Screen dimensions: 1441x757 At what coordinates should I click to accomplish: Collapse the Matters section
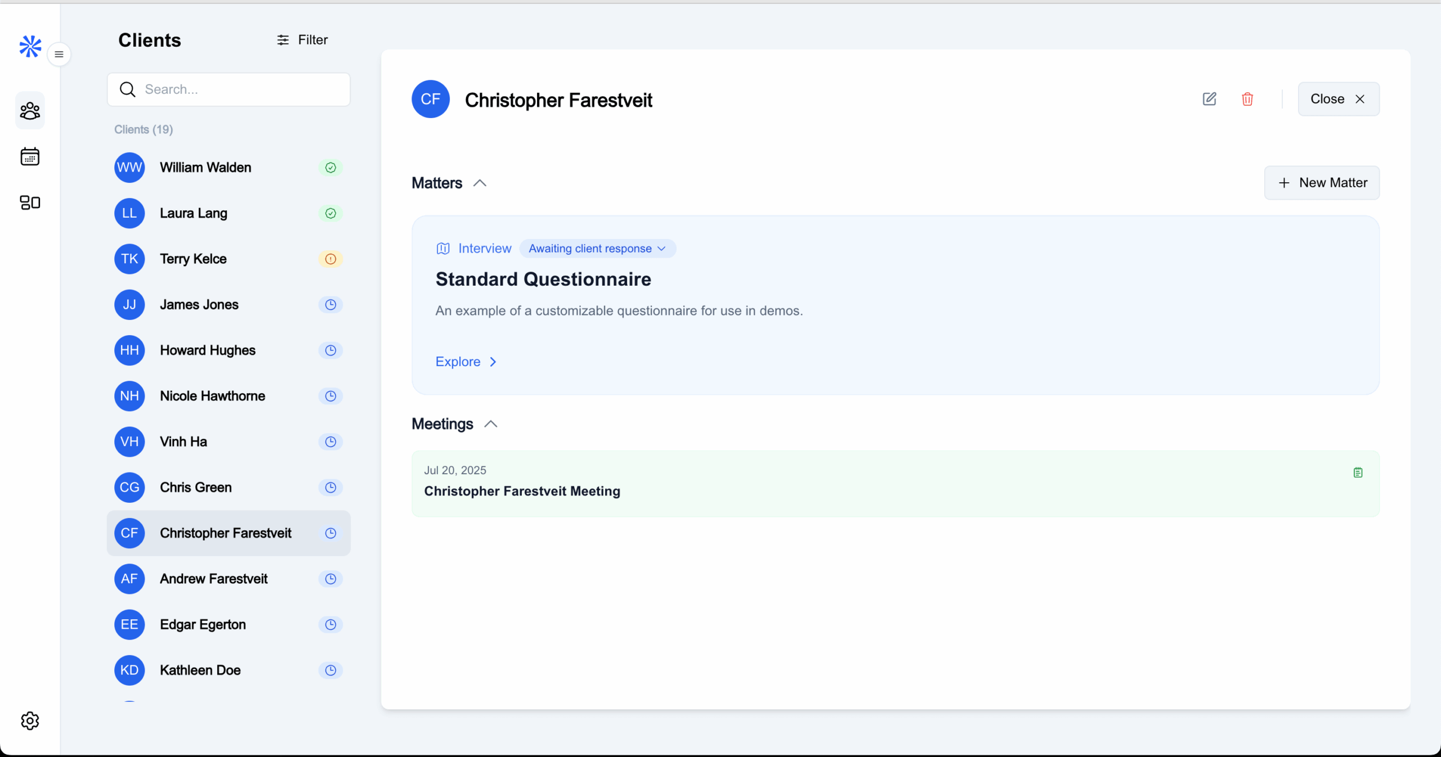click(x=480, y=183)
